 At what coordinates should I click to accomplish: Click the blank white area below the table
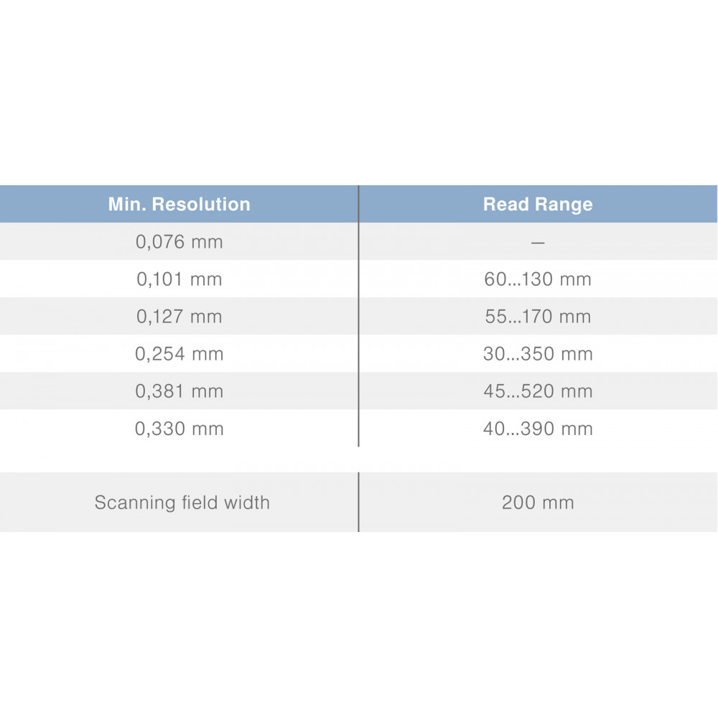tap(359, 625)
